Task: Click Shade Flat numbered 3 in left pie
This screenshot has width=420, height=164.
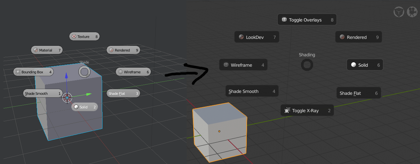Action: point(123,94)
